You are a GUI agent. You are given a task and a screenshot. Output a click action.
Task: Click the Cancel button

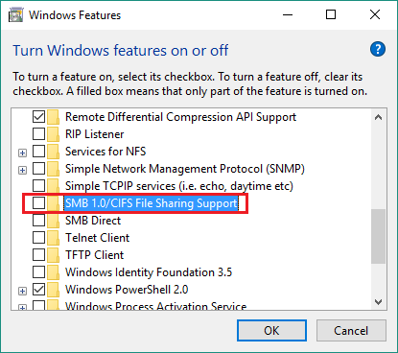(x=351, y=330)
